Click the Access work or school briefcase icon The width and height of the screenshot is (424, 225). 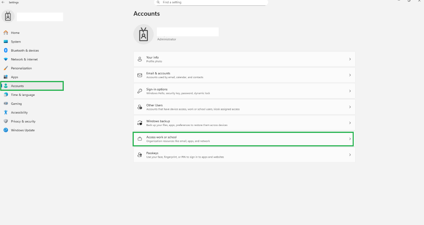tap(140, 139)
